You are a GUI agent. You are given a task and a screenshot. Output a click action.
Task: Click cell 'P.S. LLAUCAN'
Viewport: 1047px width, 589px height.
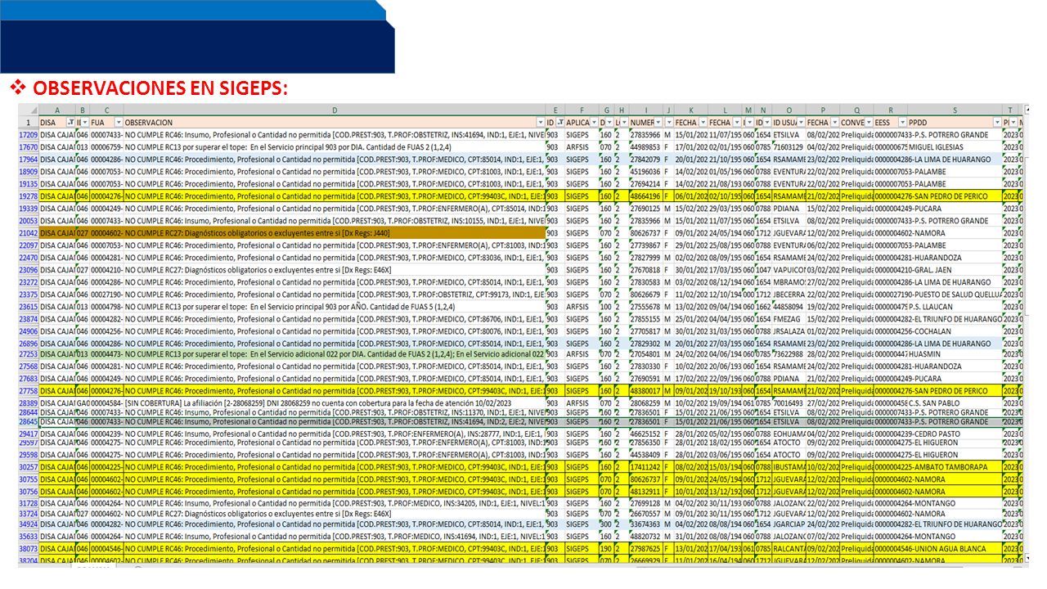click(x=955, y=307)
